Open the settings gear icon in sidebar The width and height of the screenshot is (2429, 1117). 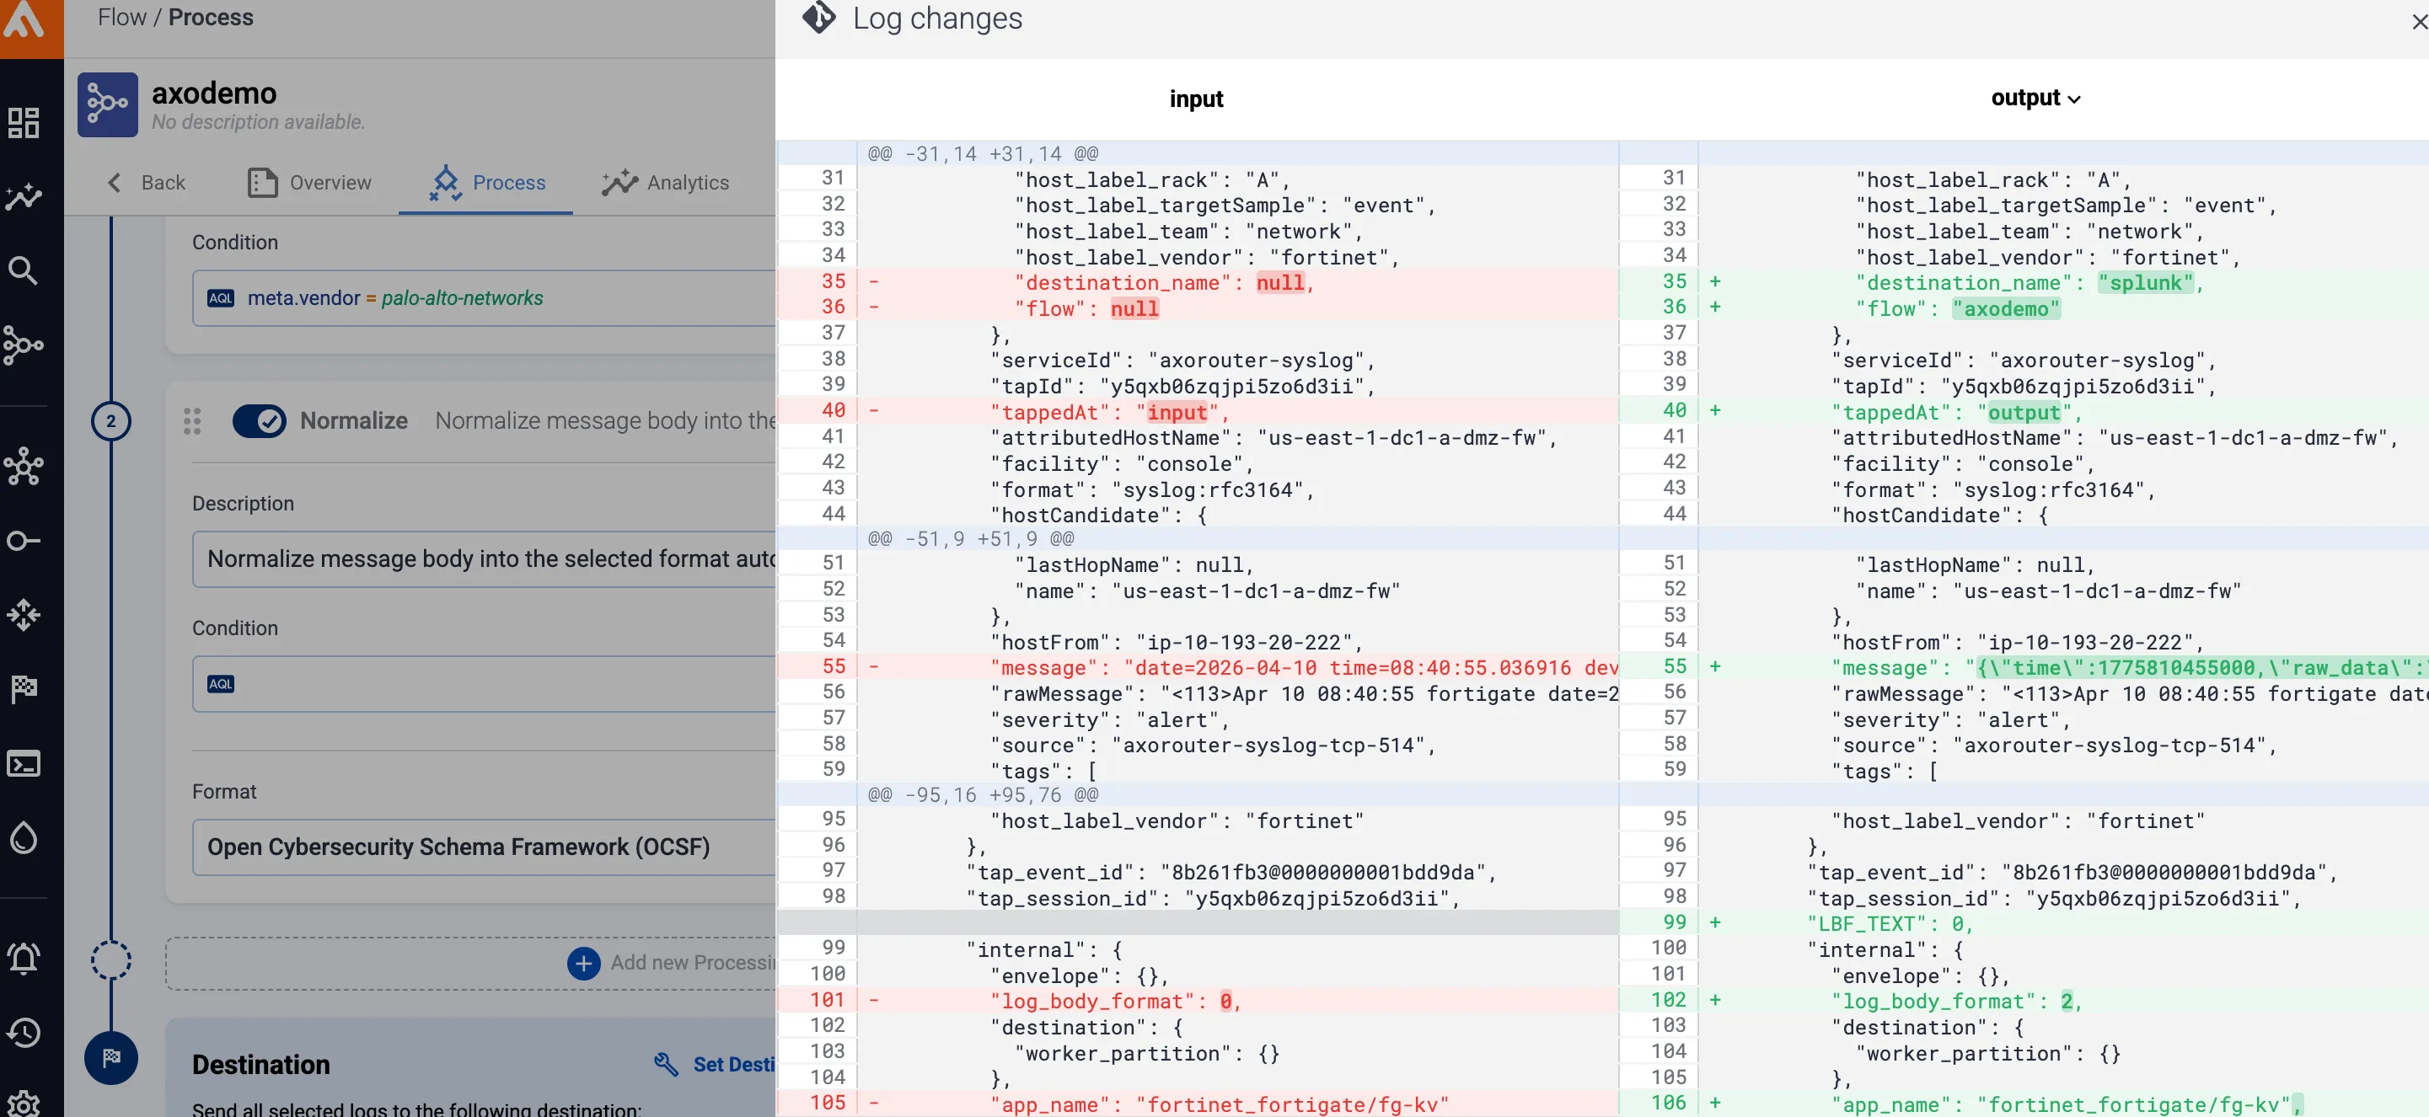coord(24,1103)
